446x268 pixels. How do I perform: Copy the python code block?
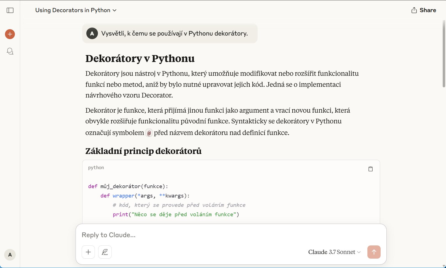(370, 169)
